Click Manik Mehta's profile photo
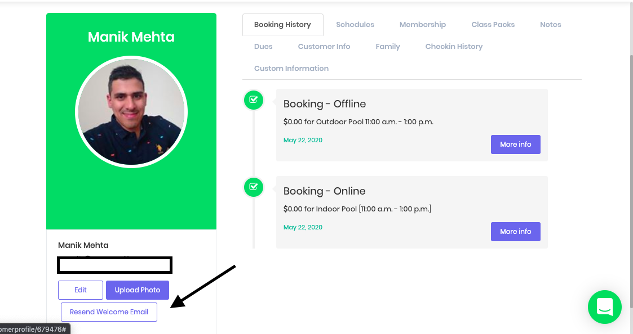The height and width of the screenshot is (334, 633). 131,112
